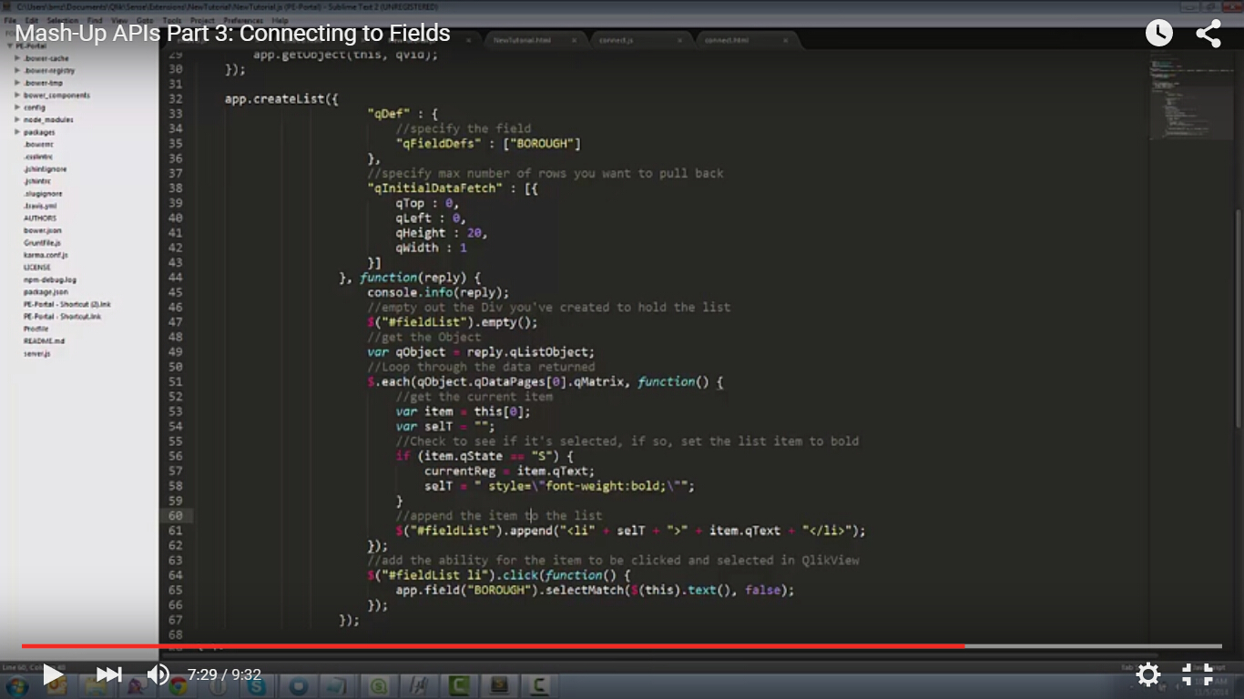Open .travis.yml in sidebar

pyautogui.click(x=40, y=206)
